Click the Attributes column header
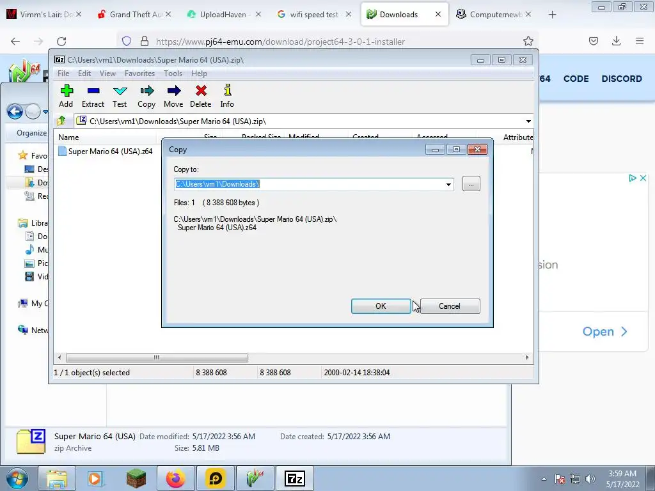The image size is (655, 491). (517, 137)
